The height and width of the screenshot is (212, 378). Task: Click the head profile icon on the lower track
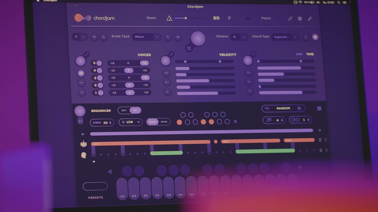[x=84, y=155]
